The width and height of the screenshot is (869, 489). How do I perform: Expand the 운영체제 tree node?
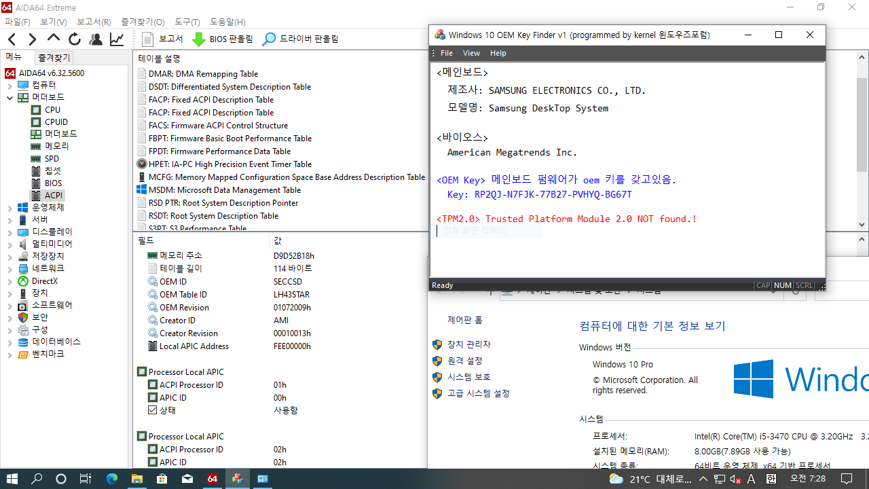point(10,207)
